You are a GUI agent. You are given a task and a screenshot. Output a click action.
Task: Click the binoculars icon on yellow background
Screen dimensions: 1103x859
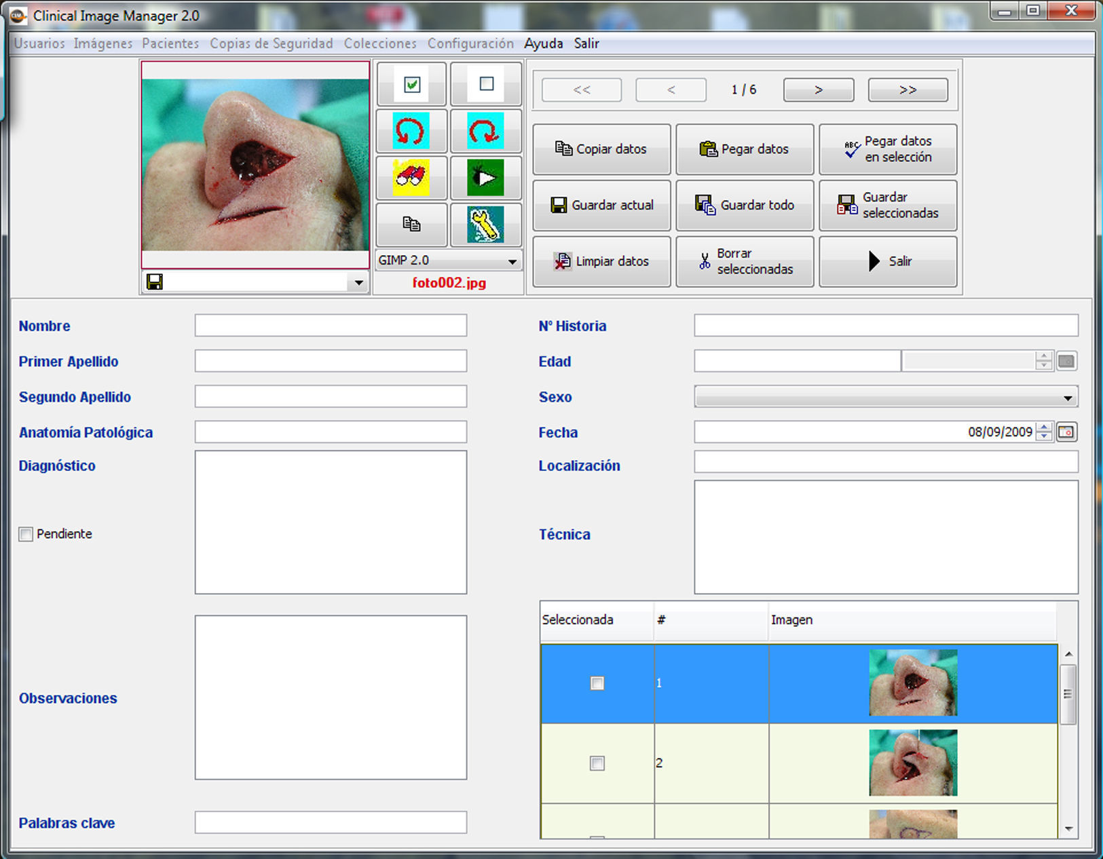tap(411, 178)
